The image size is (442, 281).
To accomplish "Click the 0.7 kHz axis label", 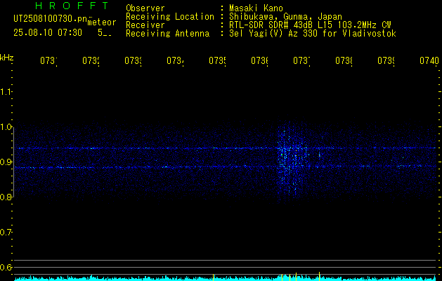I will [x=6, y=233].
